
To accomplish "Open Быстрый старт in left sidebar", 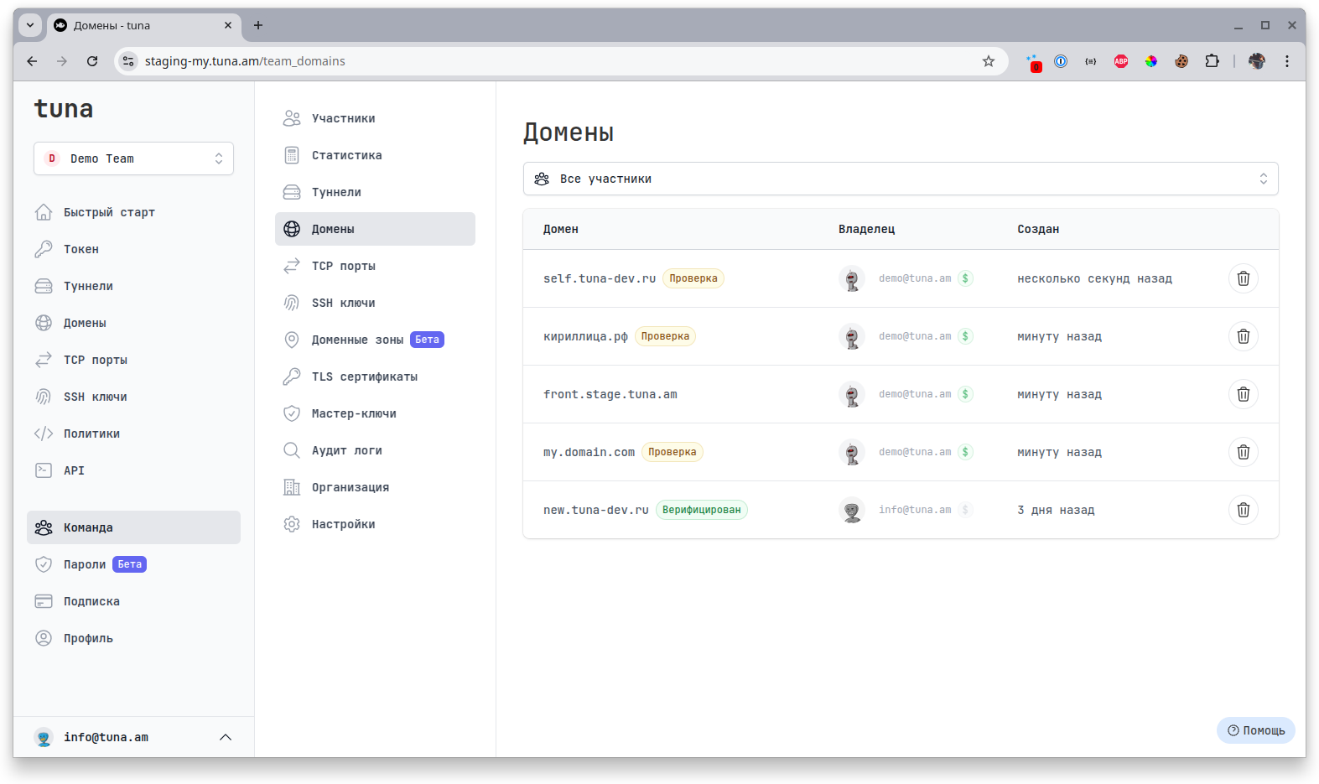I will pyautogui.click(x=133, y=212).
